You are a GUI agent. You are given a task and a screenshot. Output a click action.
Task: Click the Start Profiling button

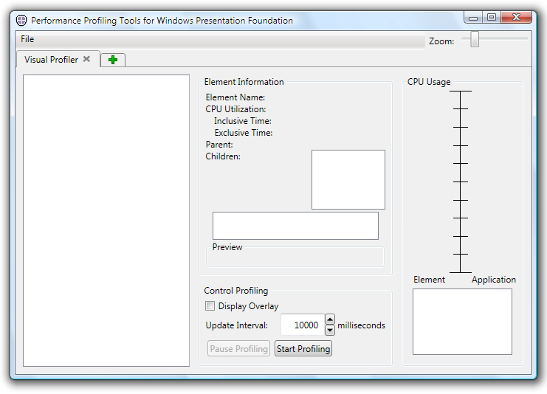tap(303, 349)
